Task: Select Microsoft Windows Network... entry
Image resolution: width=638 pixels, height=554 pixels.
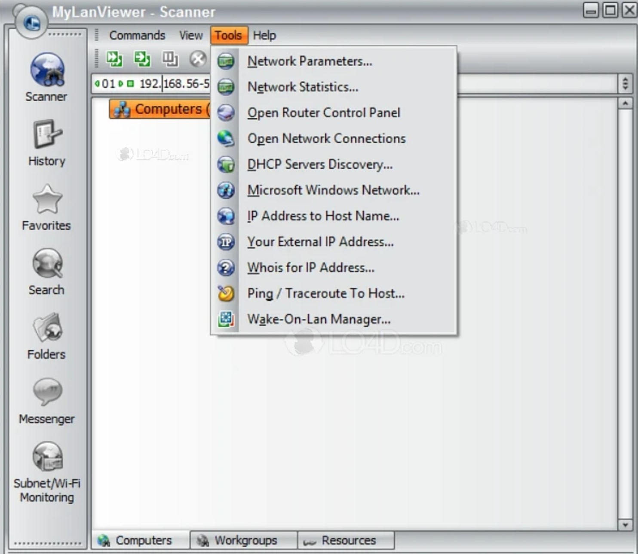Action: point(333,190)
